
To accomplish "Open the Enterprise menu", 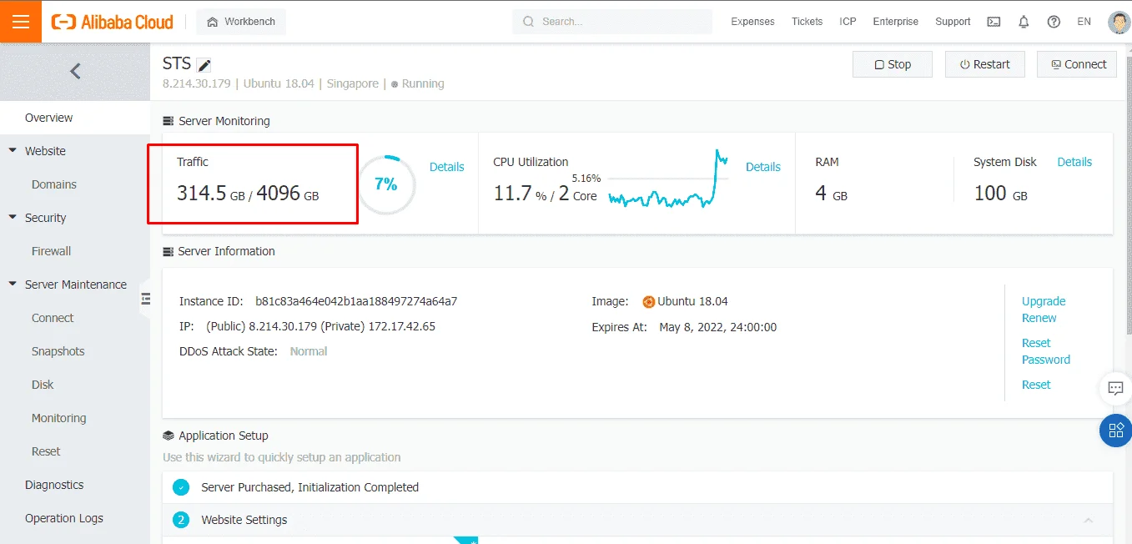I will tap(895, 22).
